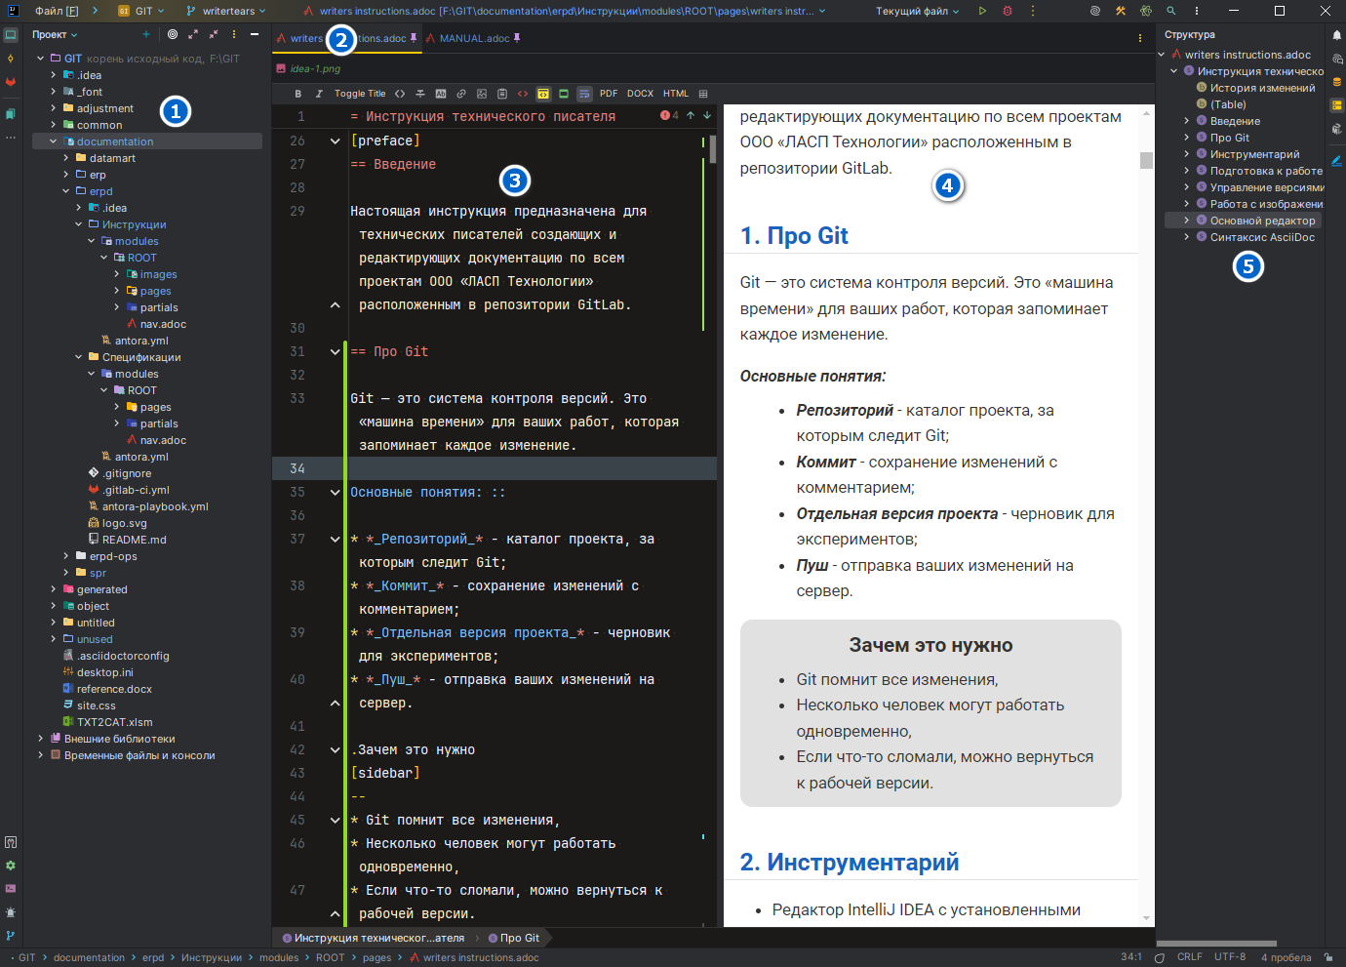Screen dimensions: 1346x967
Task: Click the PDF export button
Action: [x=609, y=94]
